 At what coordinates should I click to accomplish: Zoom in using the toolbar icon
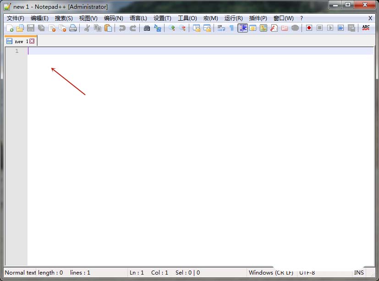pyautogui.click(x=171, y=28)
